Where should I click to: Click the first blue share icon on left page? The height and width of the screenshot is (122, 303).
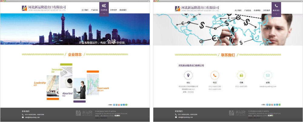[x=114, y=104]
